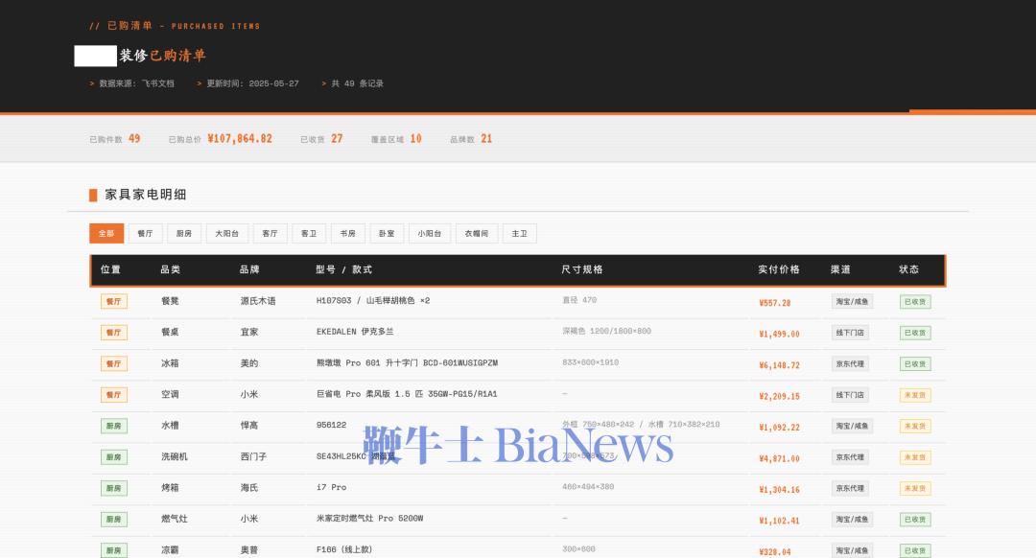Select the 全部 filter tab
Screen dimensions: 1036x558
[106, 233]
